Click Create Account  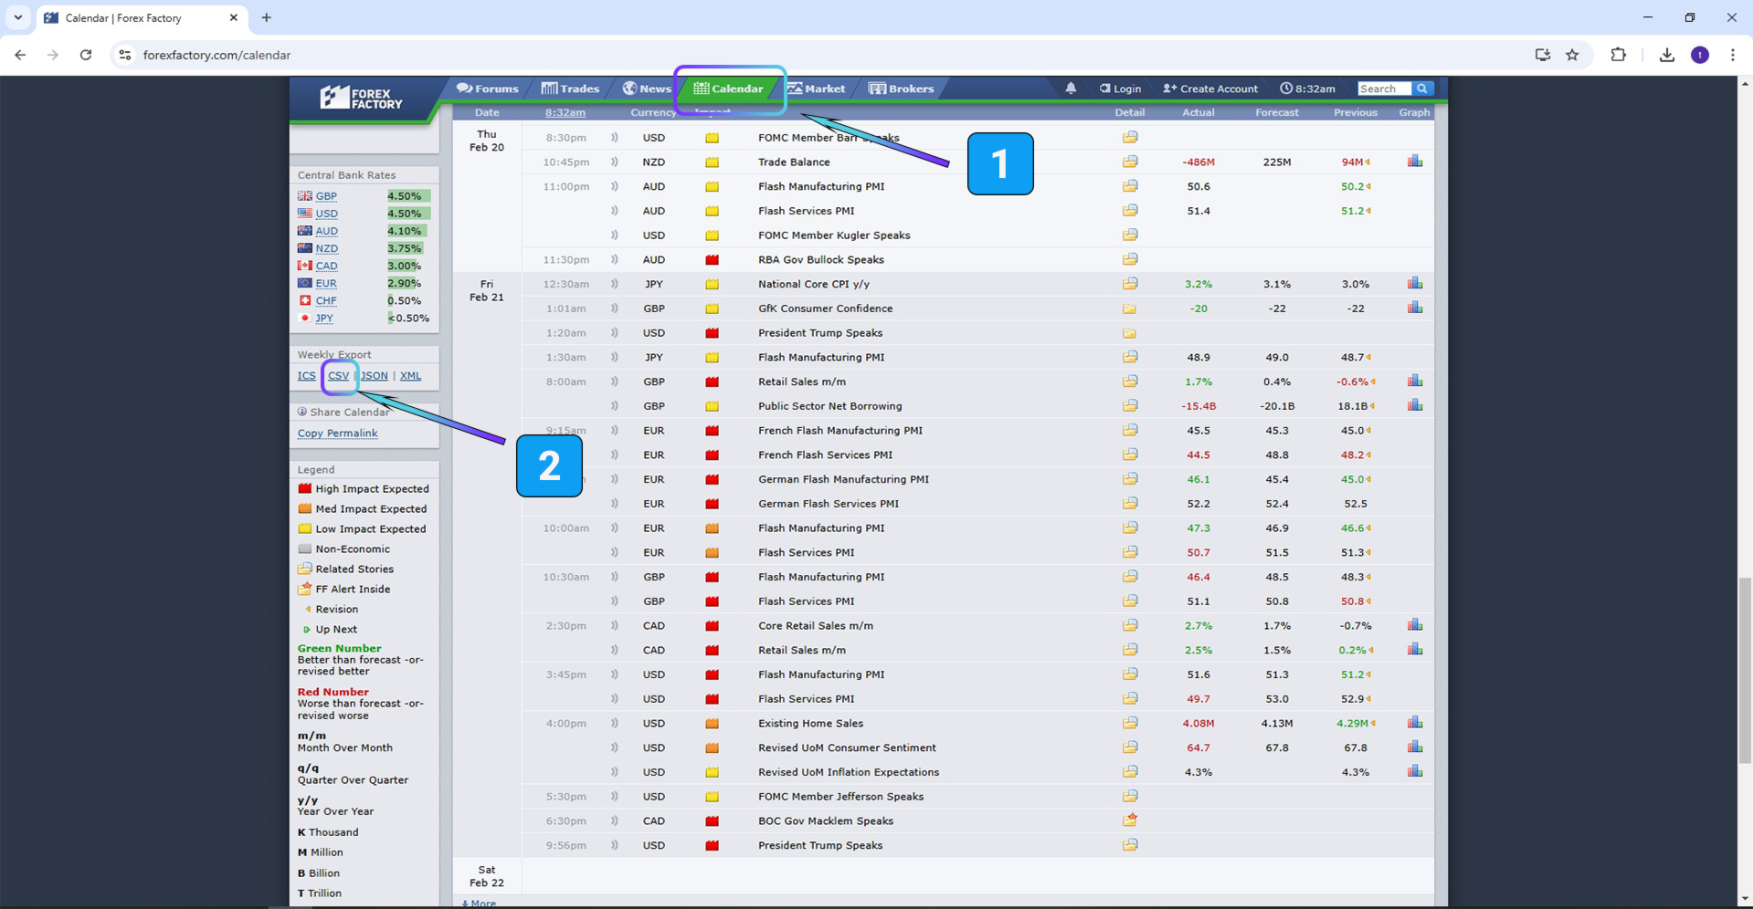coord(1210,89)
